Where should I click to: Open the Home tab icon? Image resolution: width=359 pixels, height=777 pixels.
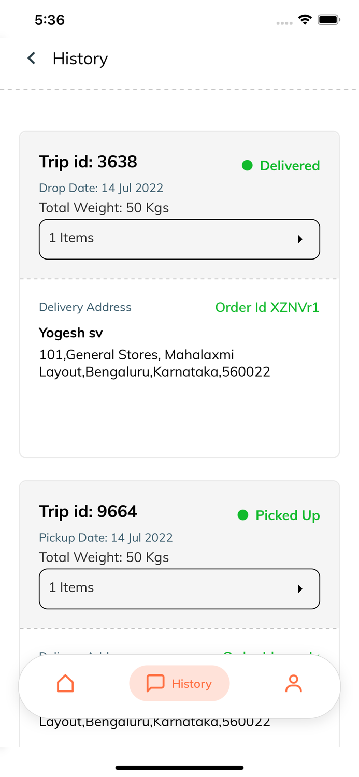tap(65, 684)
